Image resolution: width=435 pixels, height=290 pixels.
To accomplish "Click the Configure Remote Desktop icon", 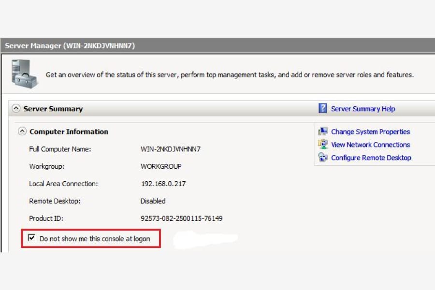I will (x=323, y=158).
